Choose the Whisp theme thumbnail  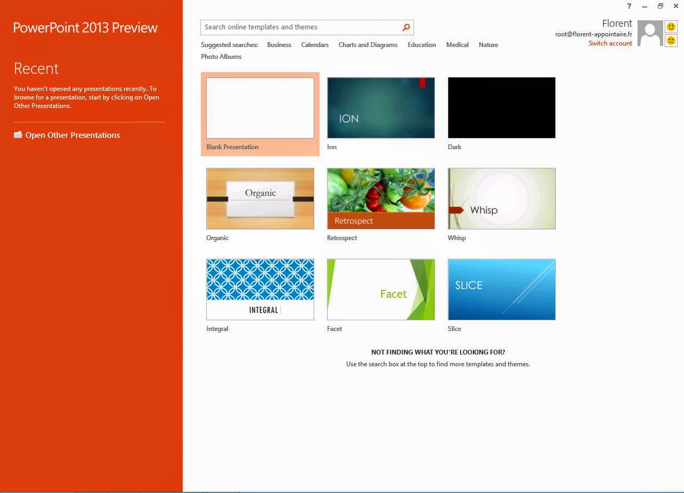pyautogui.click(x=502, y=199)
